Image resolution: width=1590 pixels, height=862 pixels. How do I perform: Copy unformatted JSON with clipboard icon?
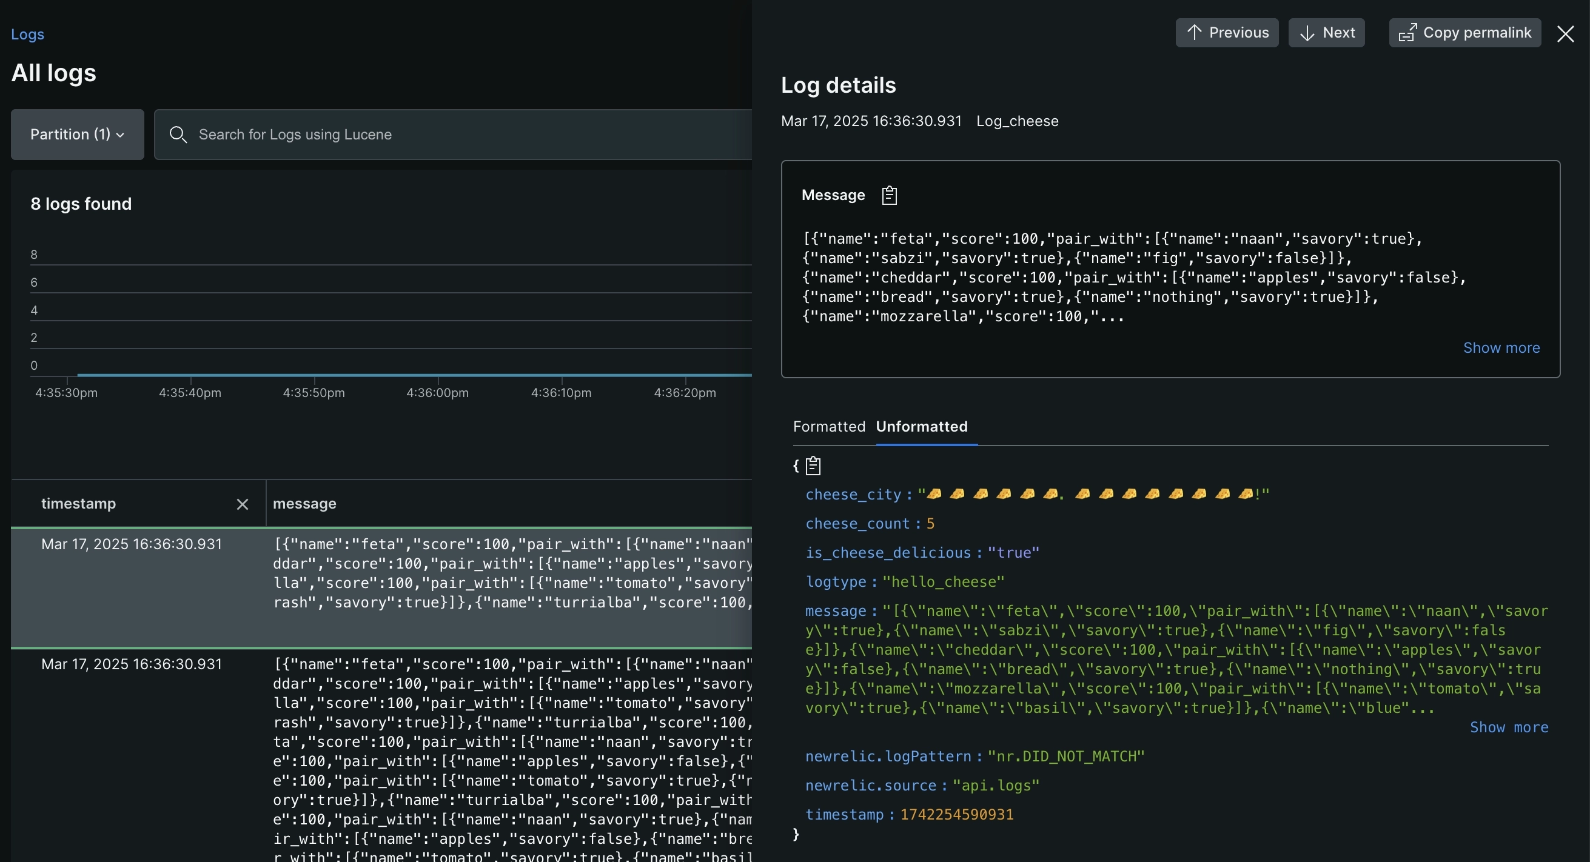813,465
